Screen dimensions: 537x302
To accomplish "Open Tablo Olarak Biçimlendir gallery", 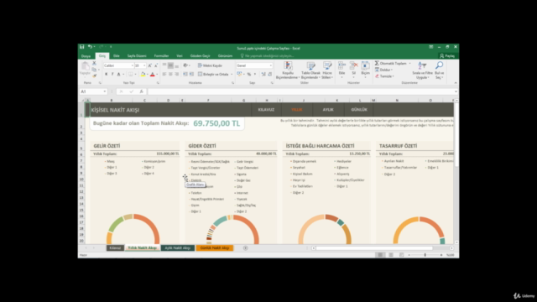I will [310, 70].
